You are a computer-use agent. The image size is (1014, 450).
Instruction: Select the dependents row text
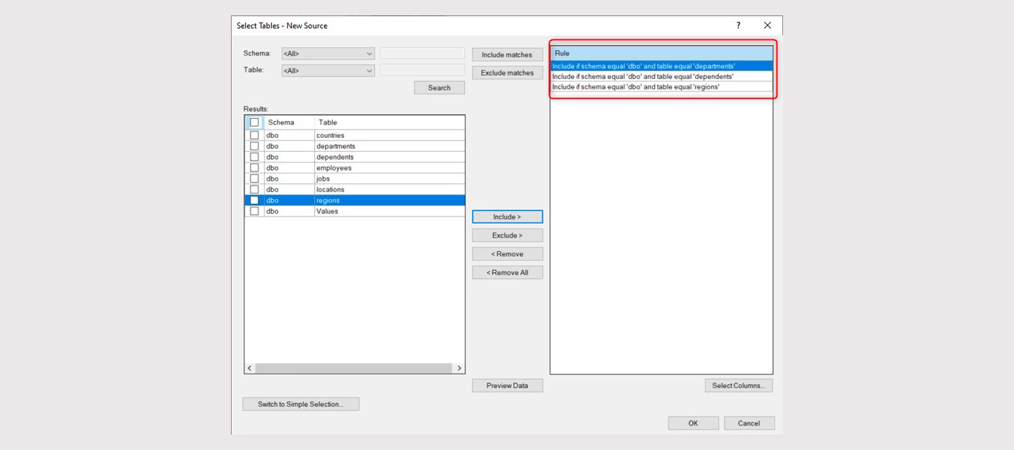click(335, 157)
